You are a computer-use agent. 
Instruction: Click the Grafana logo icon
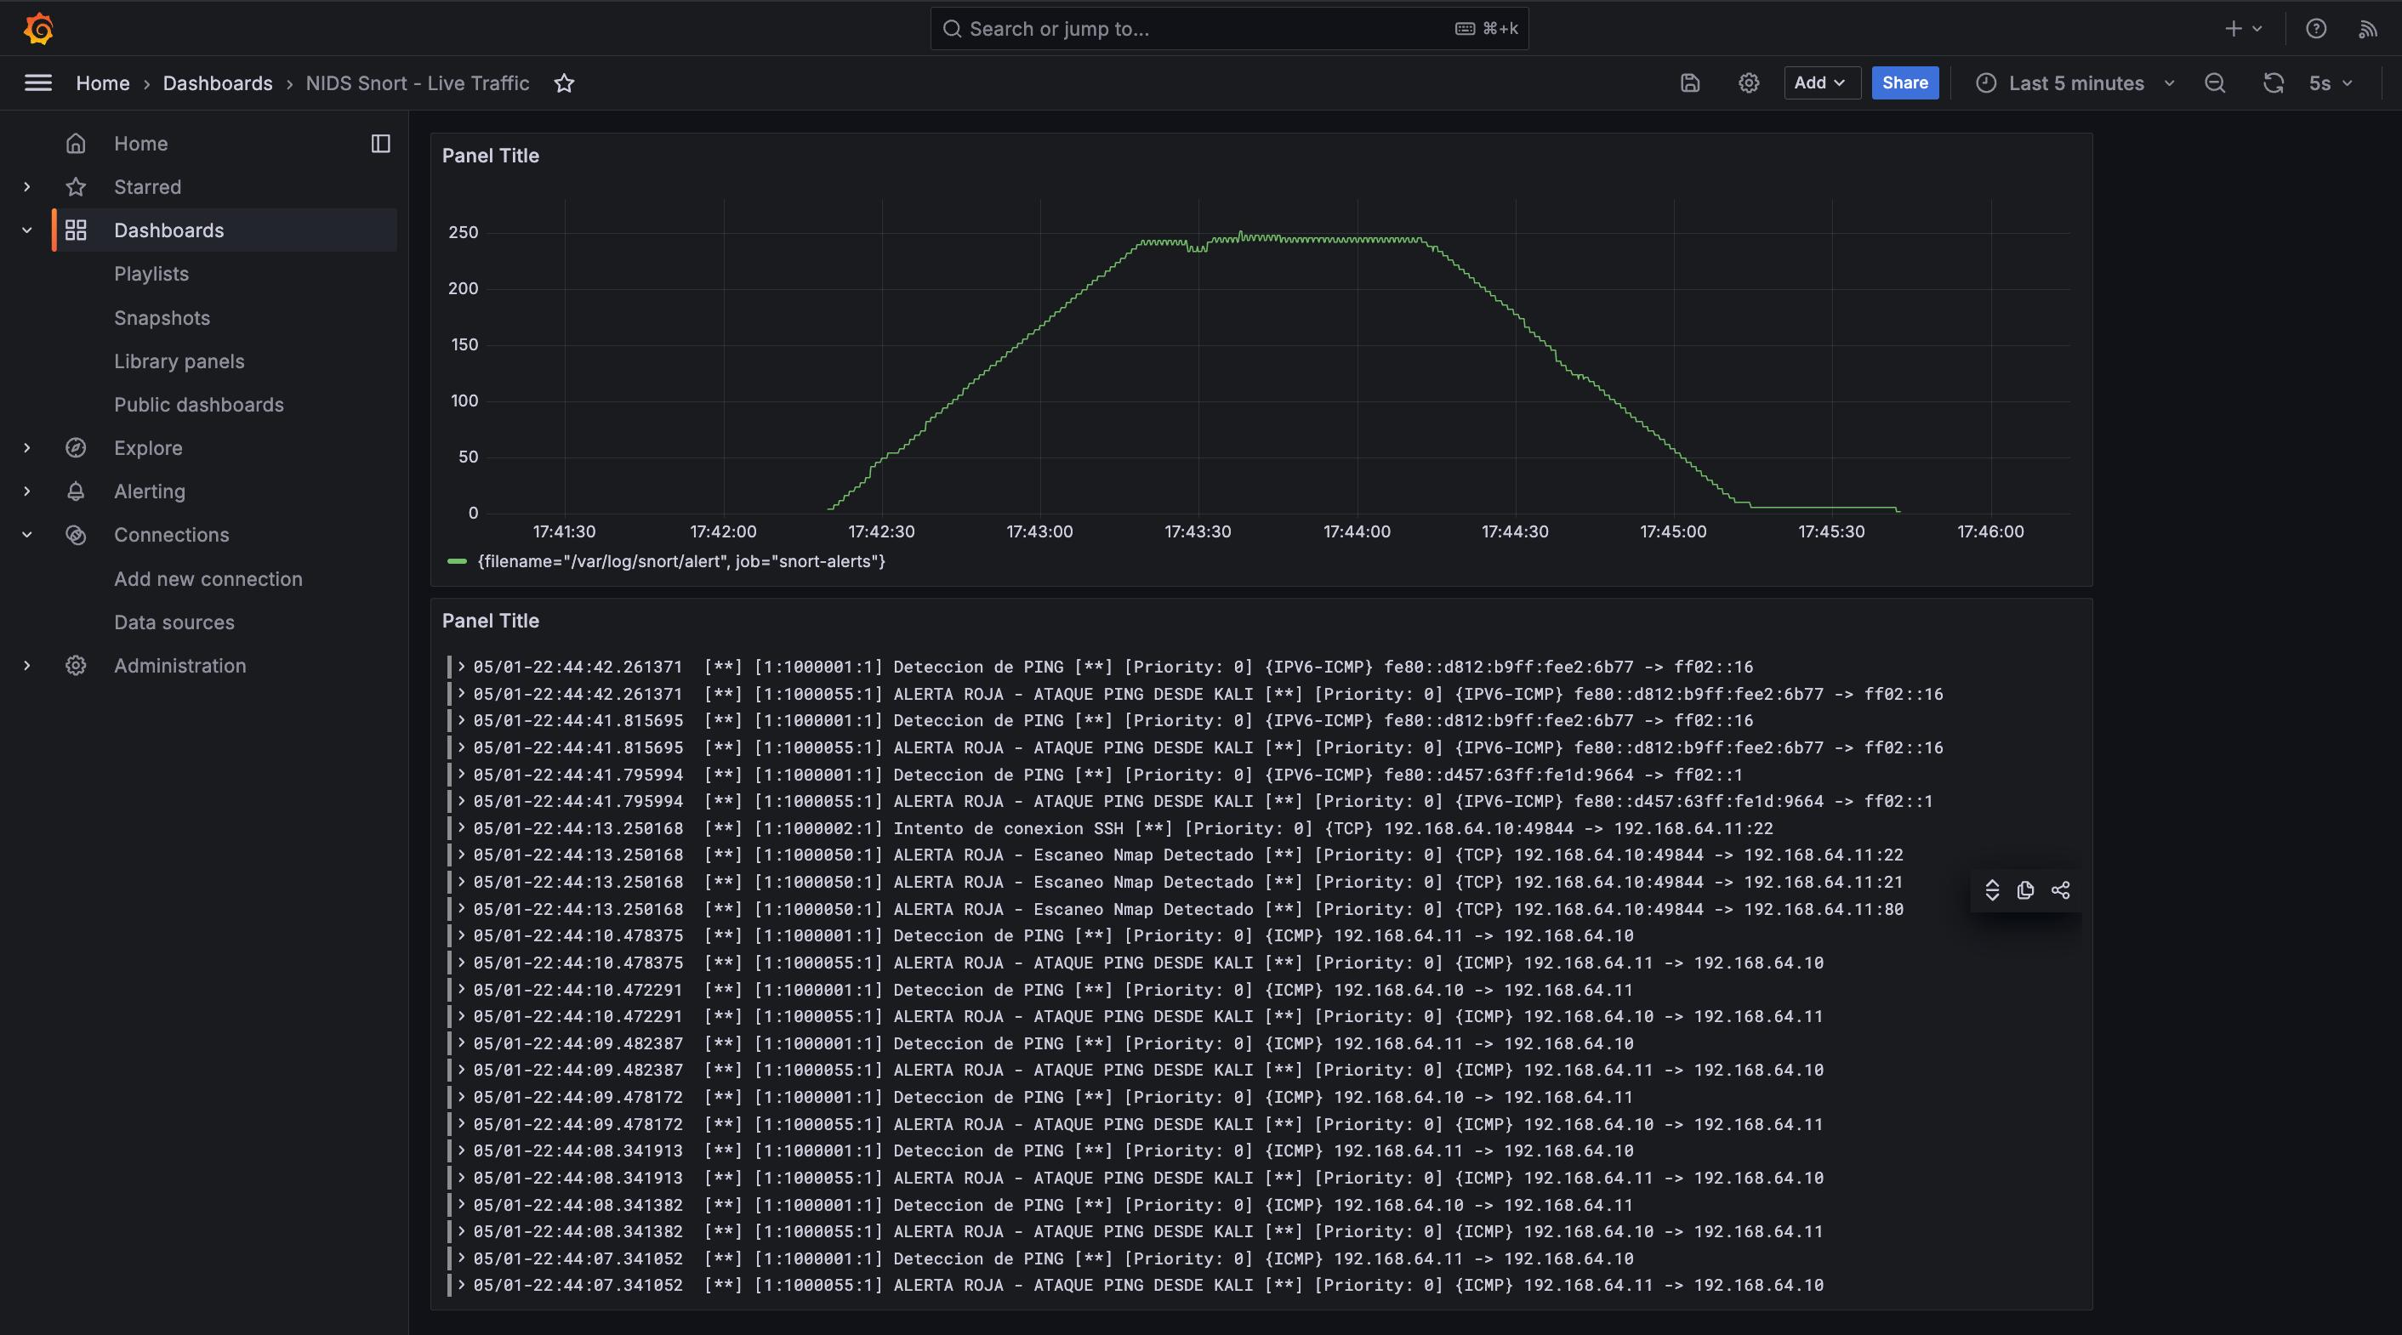38,29
